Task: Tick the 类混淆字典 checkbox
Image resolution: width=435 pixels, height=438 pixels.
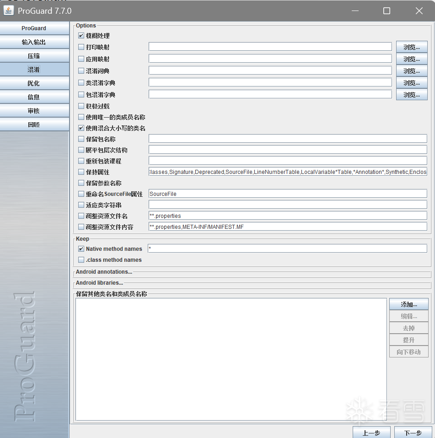Action: pos(81,83)
